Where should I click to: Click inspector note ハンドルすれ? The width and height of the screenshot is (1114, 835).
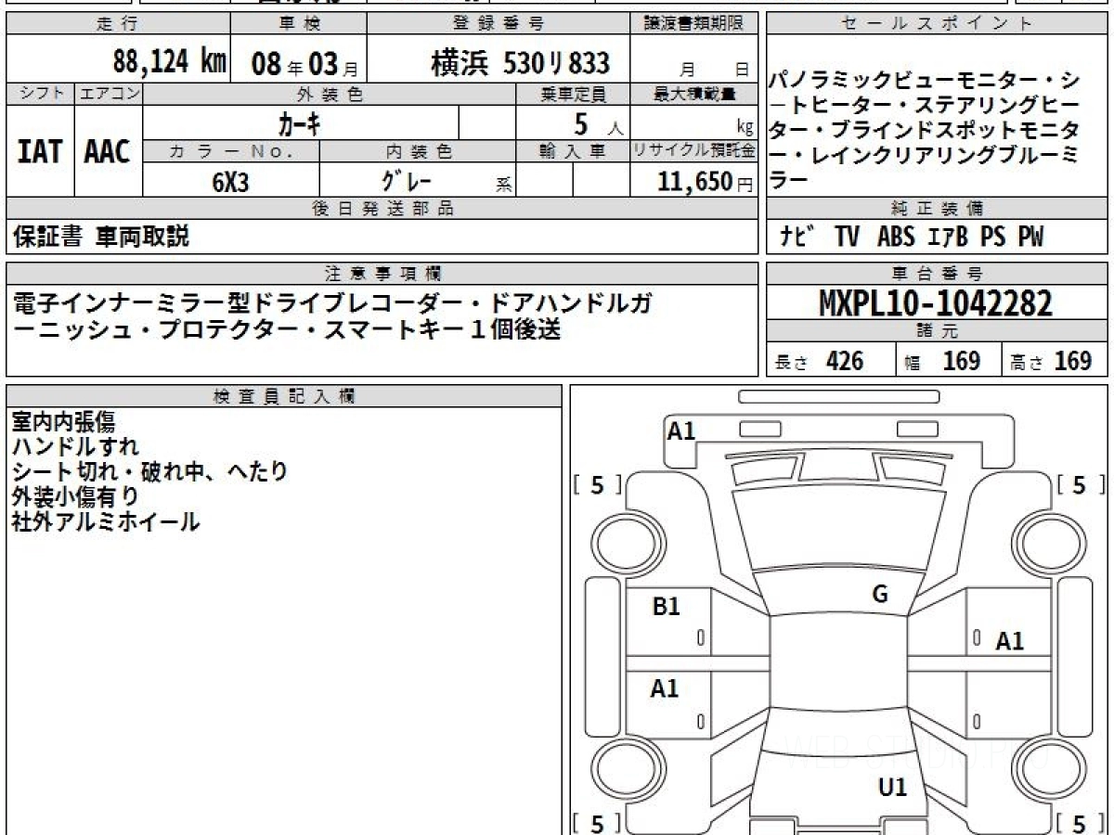(x=75, y=447)
